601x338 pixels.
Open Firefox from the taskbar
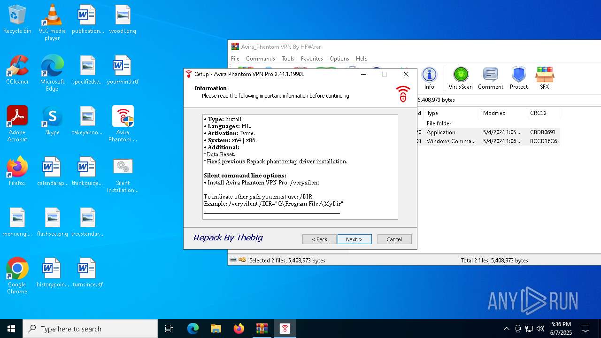(x=239, y=329)
